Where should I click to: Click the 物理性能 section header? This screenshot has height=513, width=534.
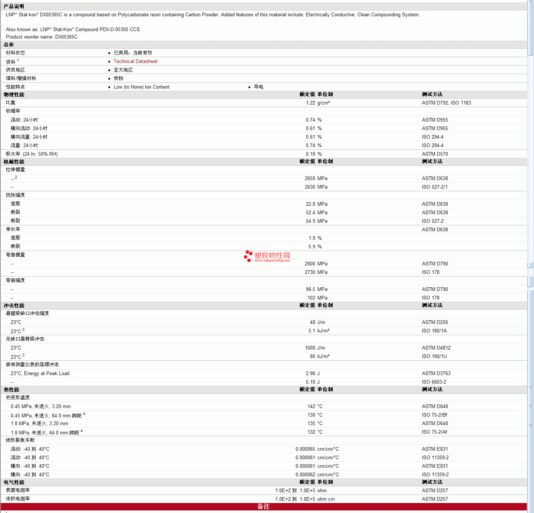pos(14,95)
